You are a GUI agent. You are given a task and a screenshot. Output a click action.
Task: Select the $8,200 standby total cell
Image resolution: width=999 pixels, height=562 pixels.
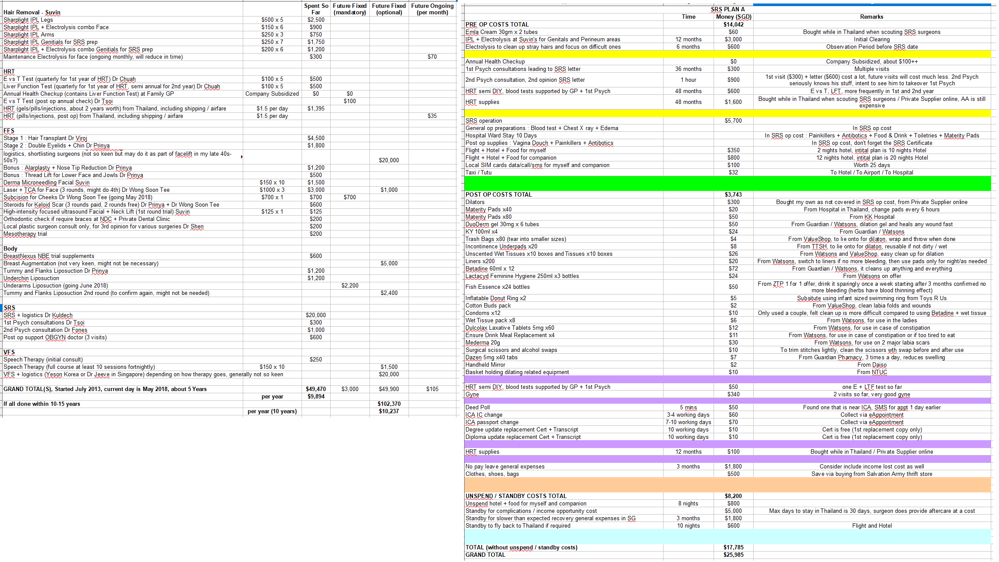coord(734,496)
